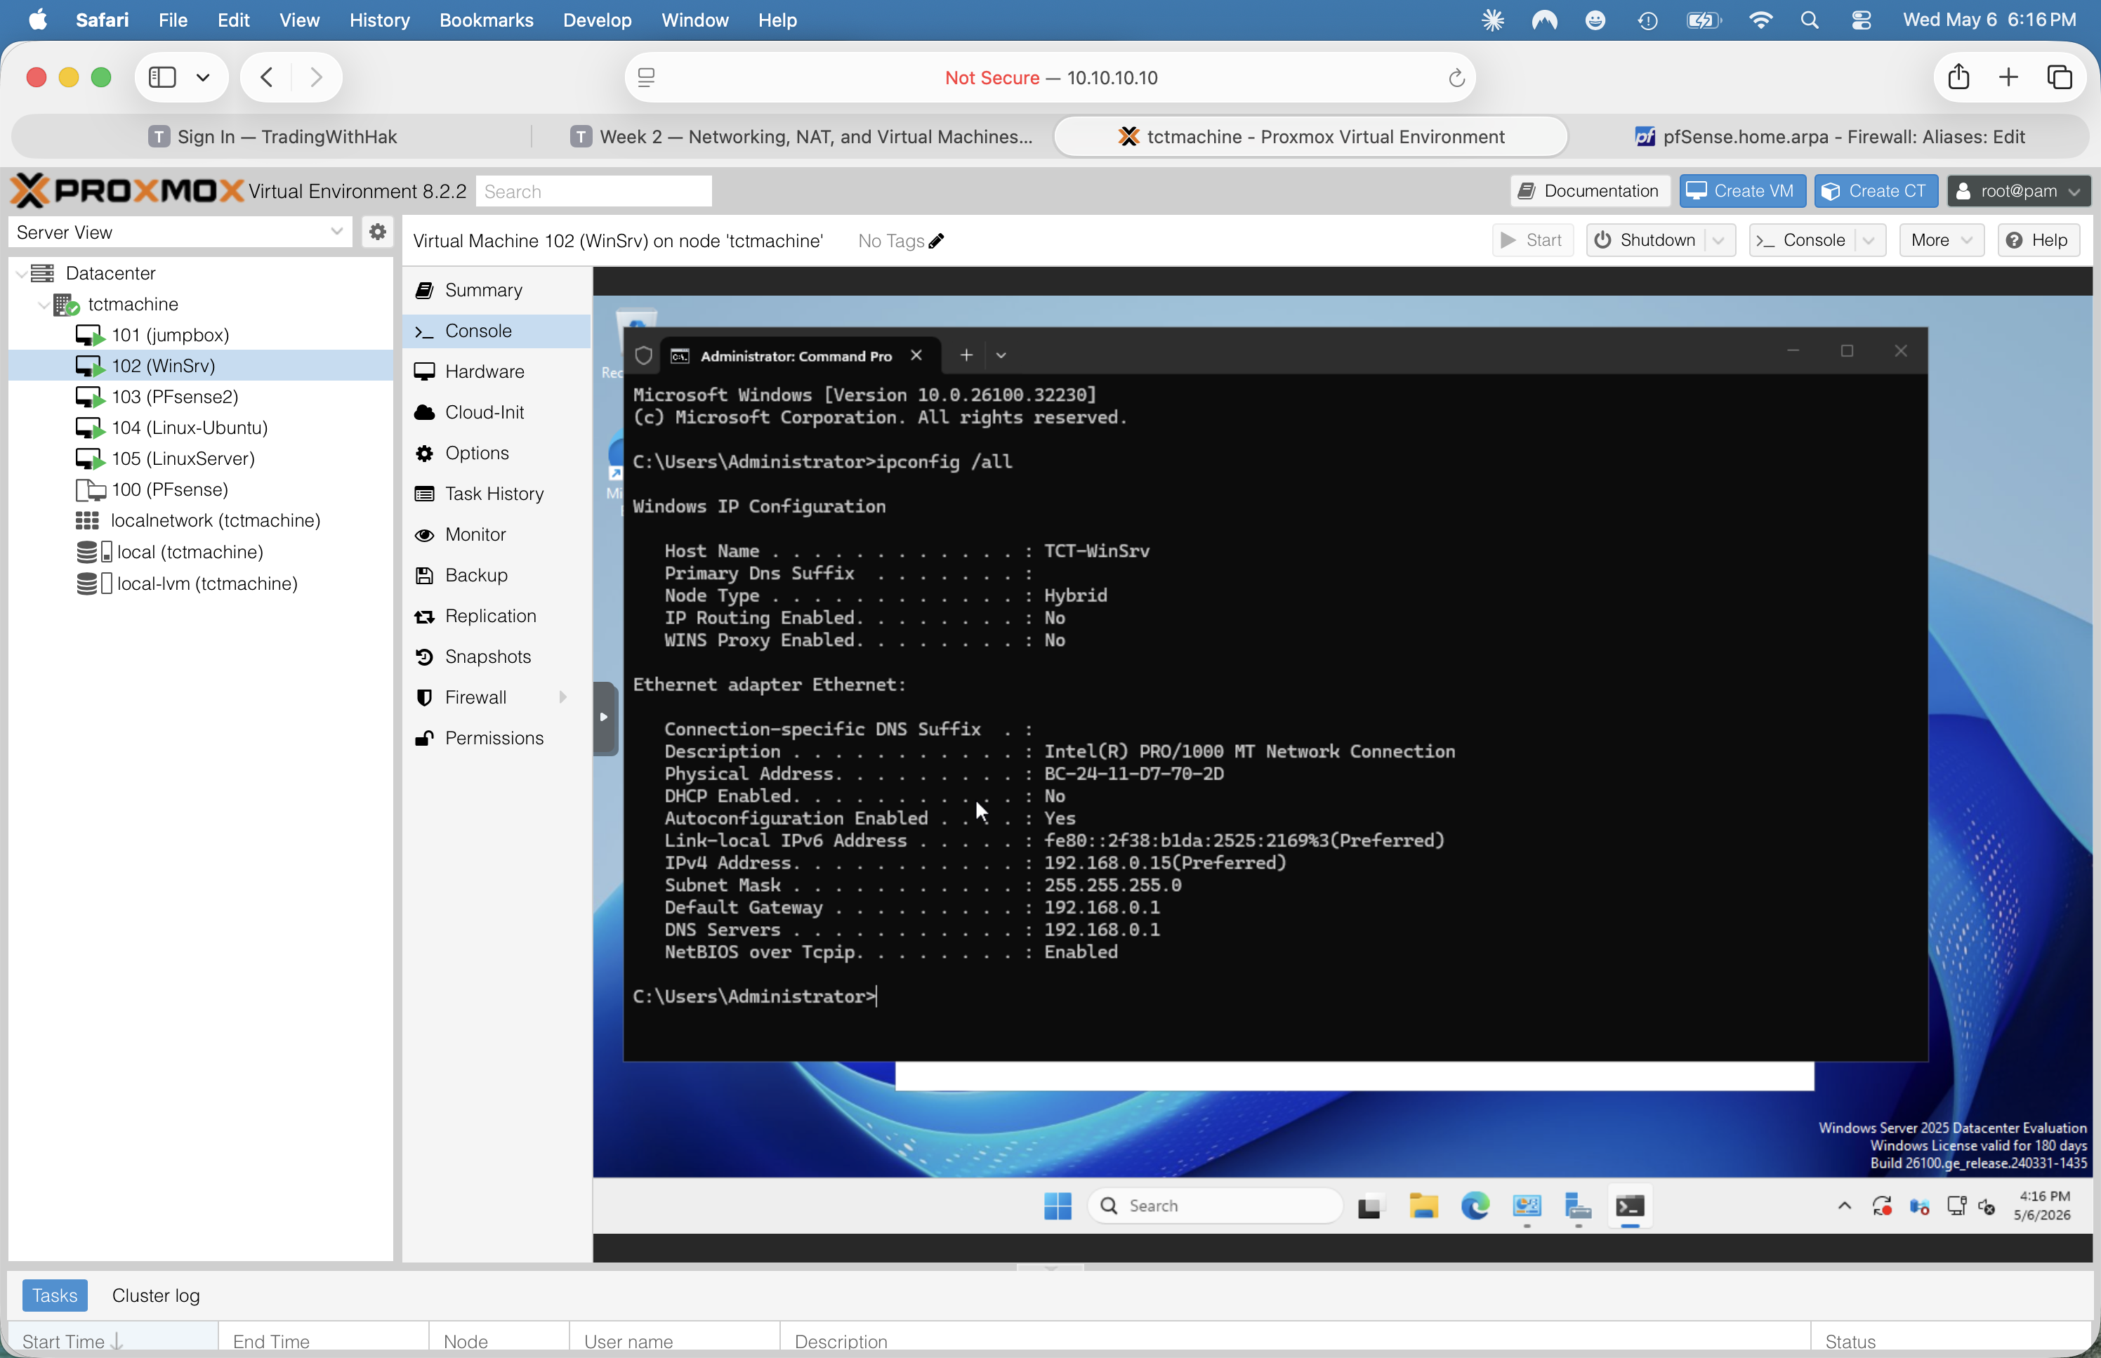Open macOS Spotlight search icon
The width and height of the screenshot is (2101, 1358).
click(x=1809, y=20)
